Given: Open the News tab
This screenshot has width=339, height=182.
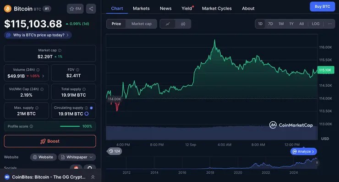Looking at the screenshot, I should click(166, 8).
